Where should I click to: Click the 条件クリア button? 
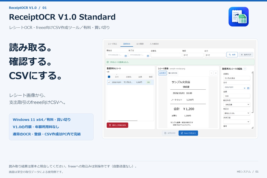click(246, 55)
